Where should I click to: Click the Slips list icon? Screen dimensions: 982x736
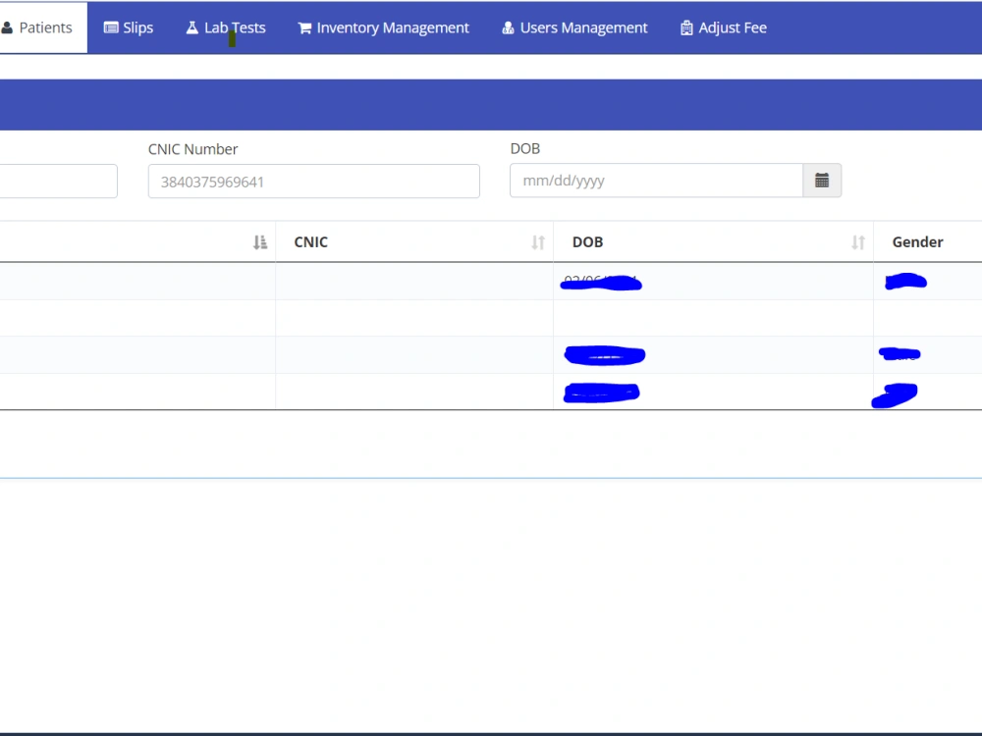111,27
